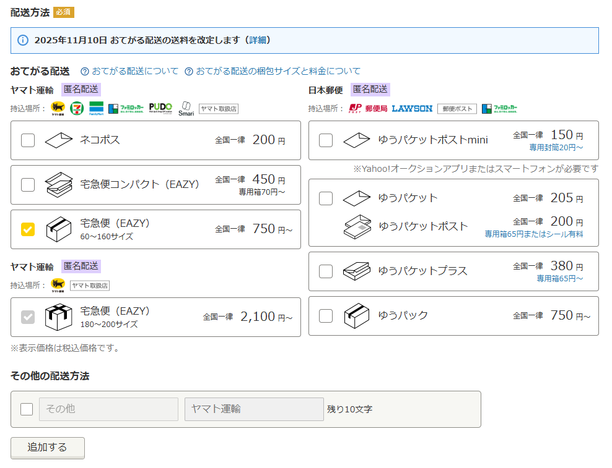The image size is (612, 468).
Task: Enable the その他 delivery method checkbox
Action: 27,409
